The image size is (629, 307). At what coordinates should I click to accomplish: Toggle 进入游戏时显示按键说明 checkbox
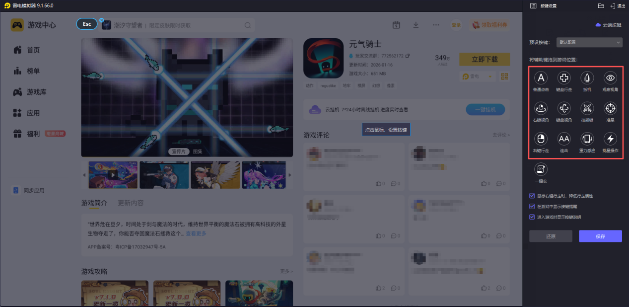(532, 217)
